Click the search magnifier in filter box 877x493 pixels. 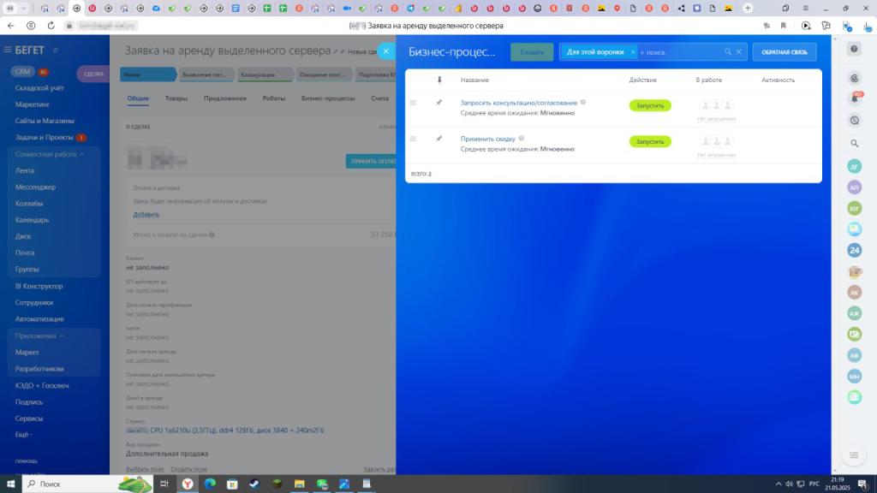[x=728, y=52]
